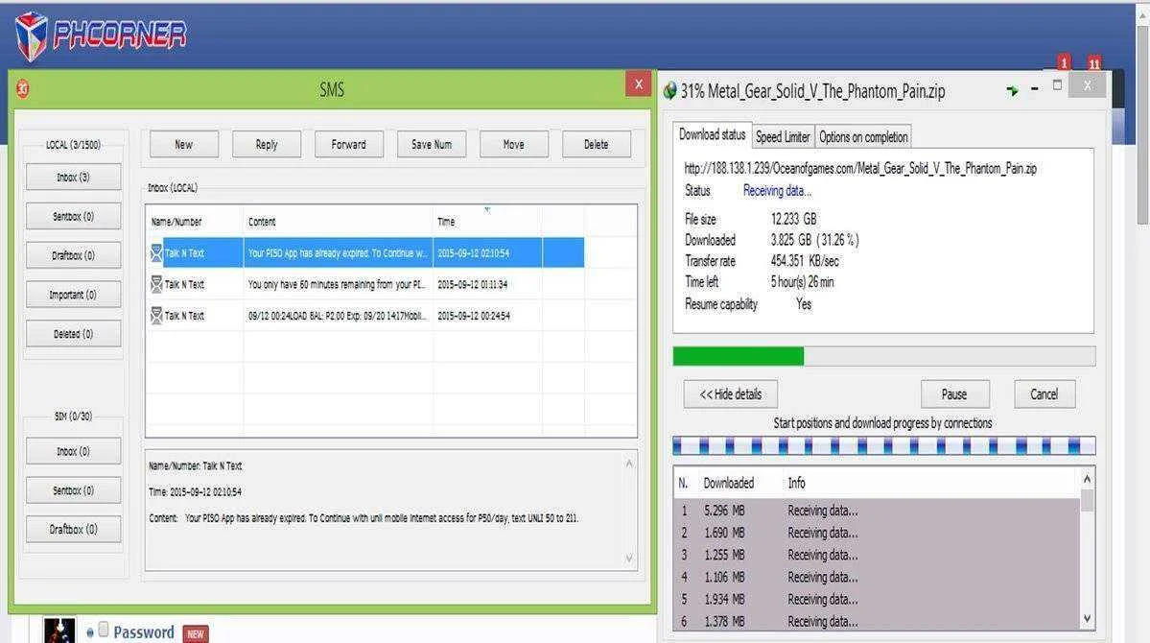The width and height of the screenshot is (1150, 643).
Task: Click connection 1 row with 5.296 MB
Action: 878,511
